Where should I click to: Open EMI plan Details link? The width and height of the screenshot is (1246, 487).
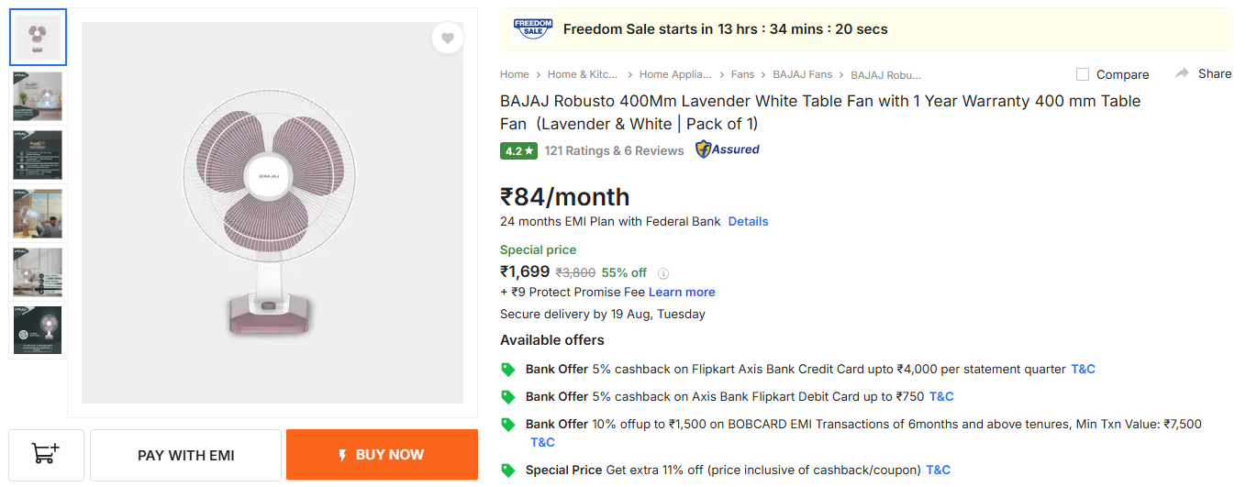[748, 221]
